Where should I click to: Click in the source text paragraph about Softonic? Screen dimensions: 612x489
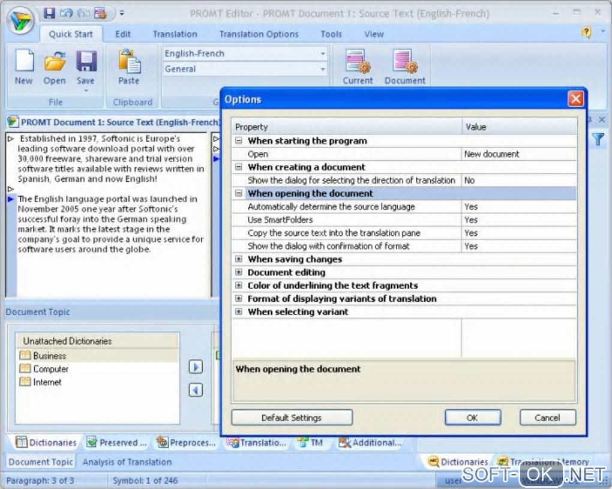(111, 158)
